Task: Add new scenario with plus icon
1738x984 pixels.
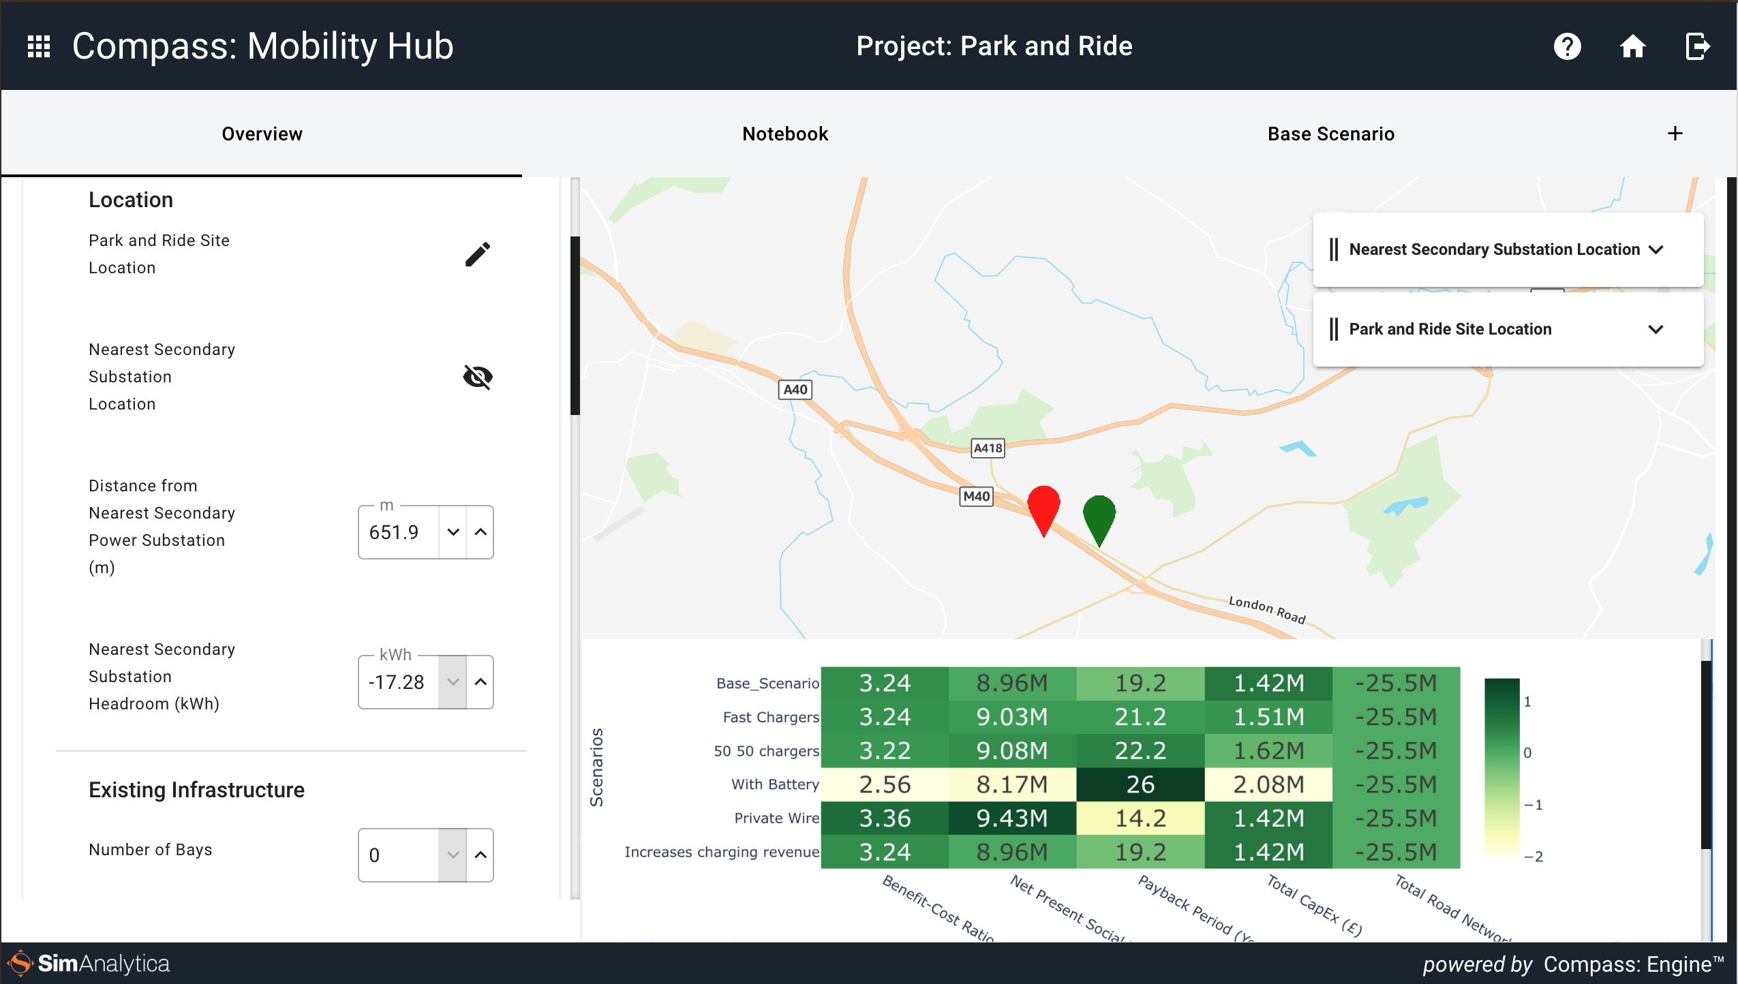Action: pyautogui.click(x=1675, y=134)
